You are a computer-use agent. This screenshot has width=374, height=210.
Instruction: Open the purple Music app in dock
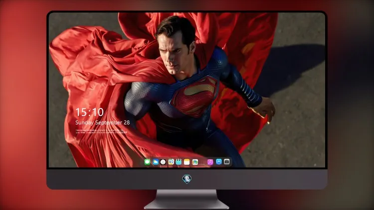210,162
